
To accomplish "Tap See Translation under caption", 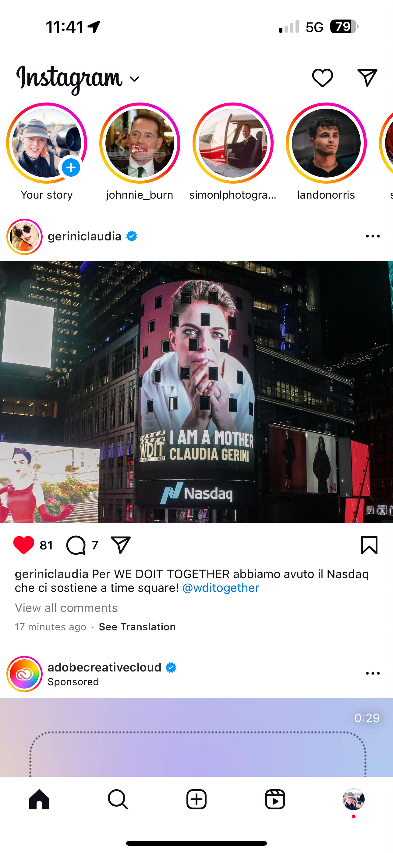I will [137, 627].
